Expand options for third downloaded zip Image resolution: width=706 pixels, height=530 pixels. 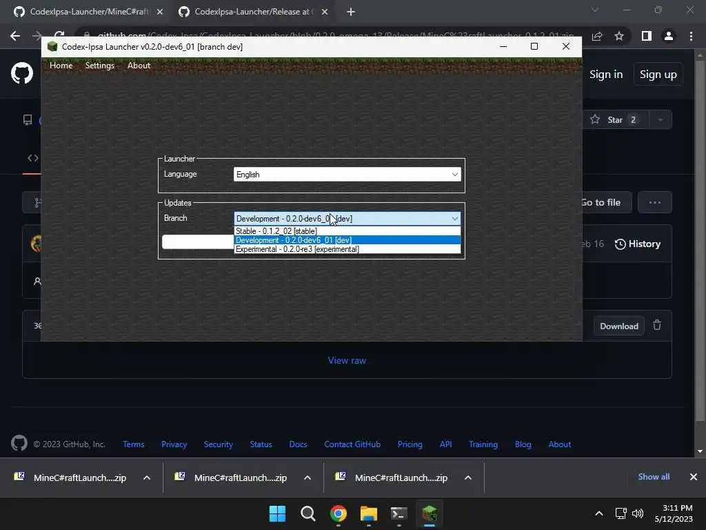(468, 478)
